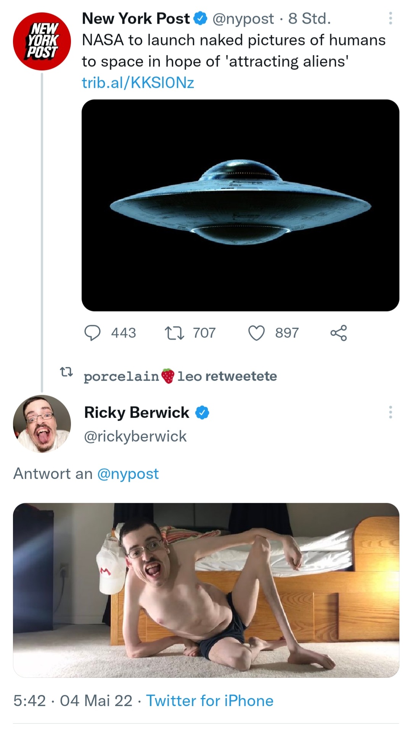Open New York Post tweet options menu
Screen dimensions: 410x729
[390, 18]
